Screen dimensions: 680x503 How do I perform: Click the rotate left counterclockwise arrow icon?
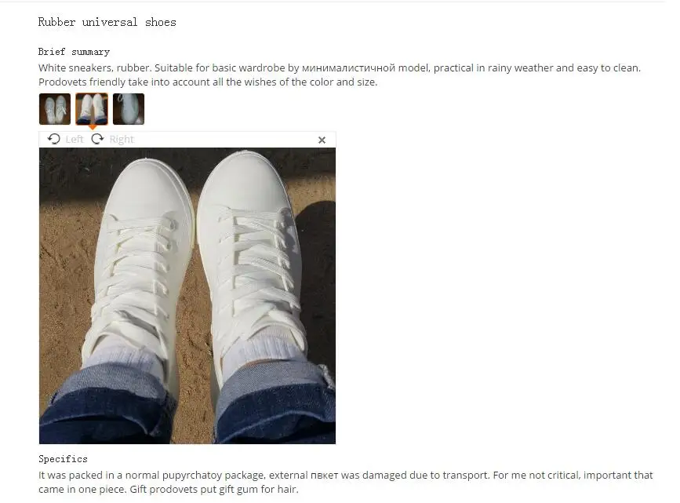tap(54, 139)
